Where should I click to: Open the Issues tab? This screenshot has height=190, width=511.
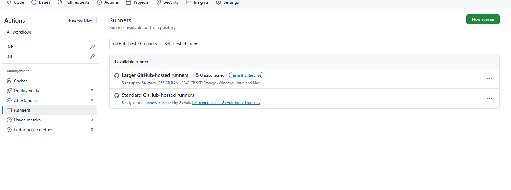point(41,2)
